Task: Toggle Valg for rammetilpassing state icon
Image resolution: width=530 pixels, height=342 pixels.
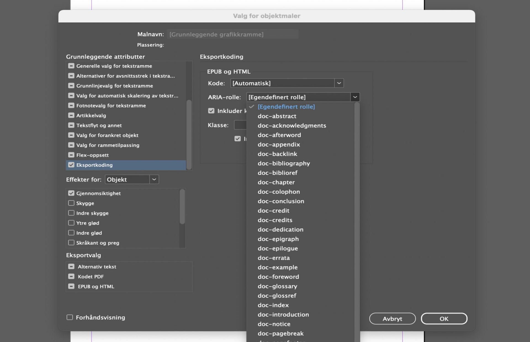Action: (x=71, y=145)
